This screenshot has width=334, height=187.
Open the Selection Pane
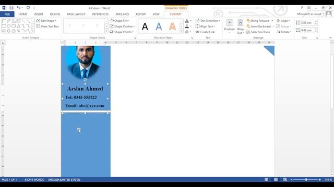coord(258,32)
